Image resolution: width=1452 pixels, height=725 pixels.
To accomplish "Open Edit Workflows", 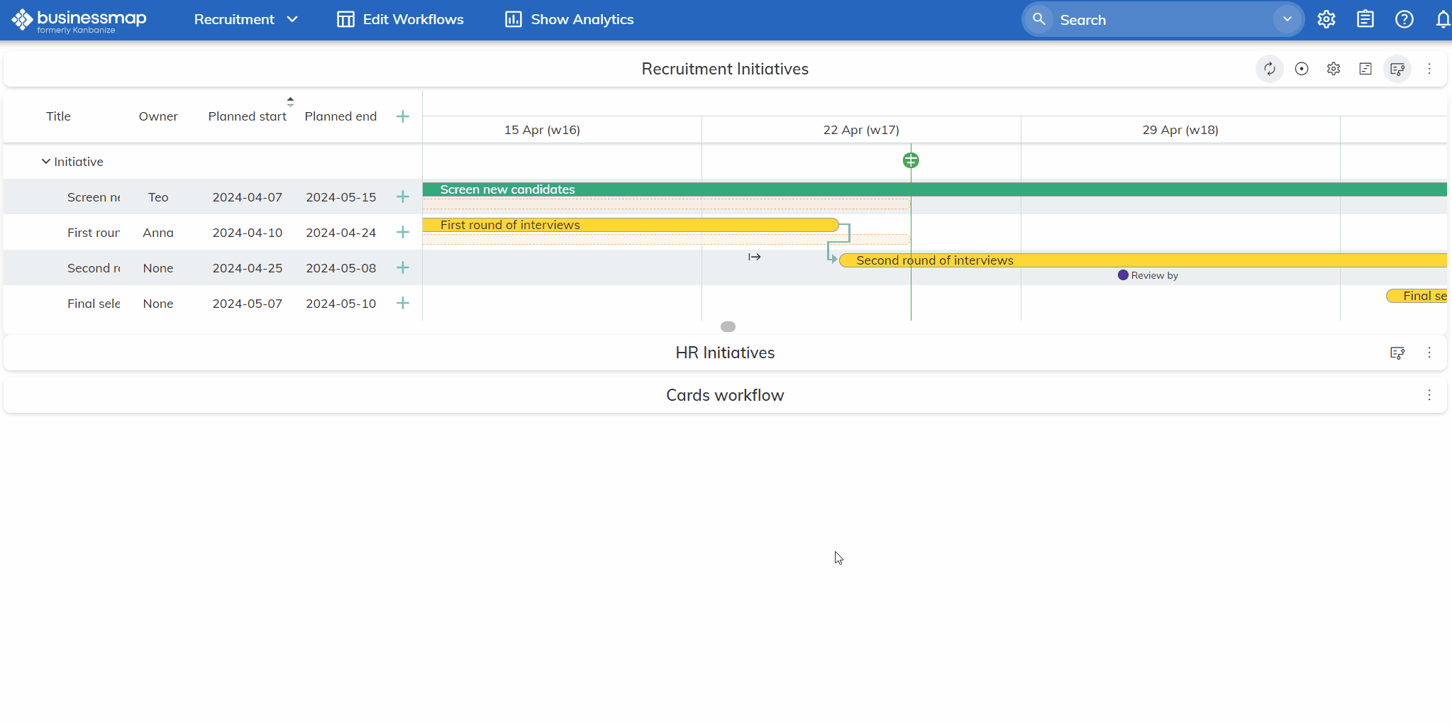I will click(400, 20).
